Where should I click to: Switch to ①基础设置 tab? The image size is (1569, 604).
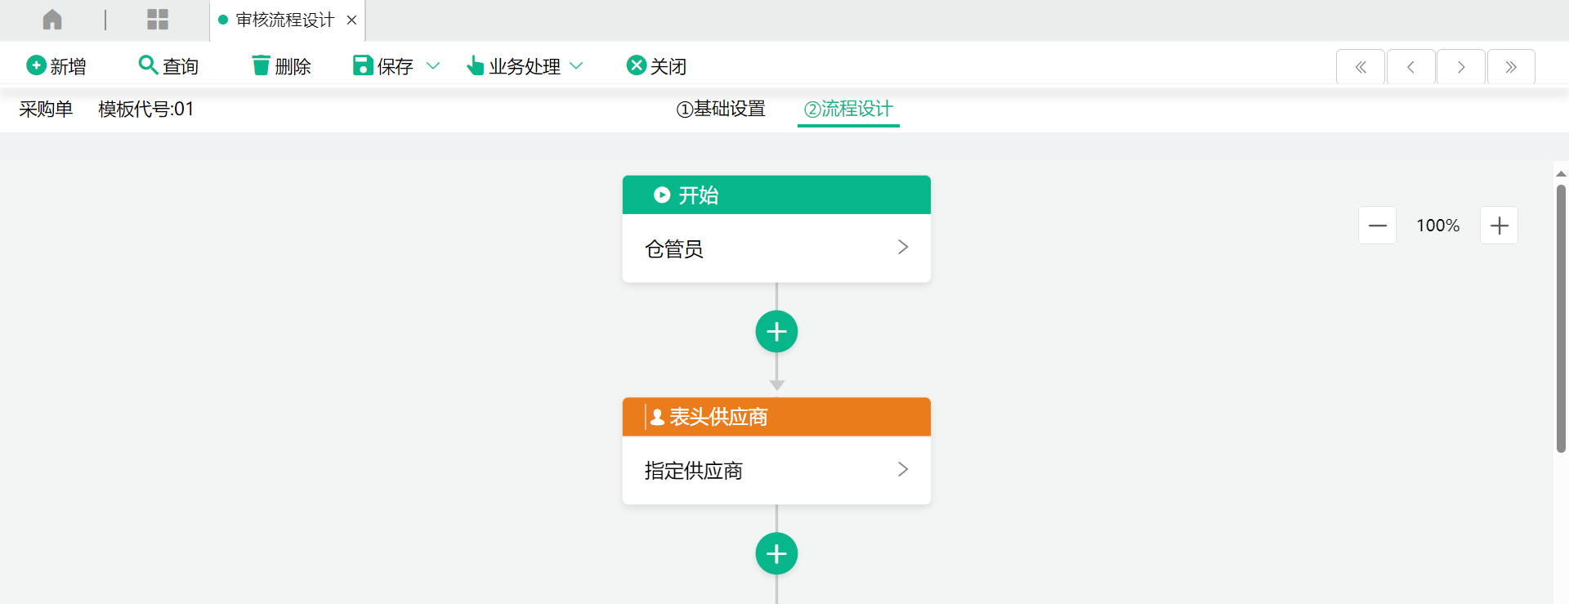[721, 110]
